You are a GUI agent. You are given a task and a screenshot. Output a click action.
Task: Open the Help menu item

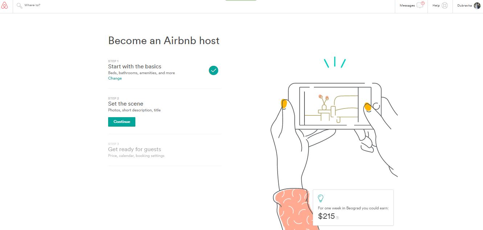point(436,5)
